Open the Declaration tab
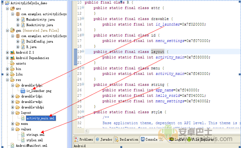Image resolution: width=241 pixels, height=148 pixels. tap(127, 139)
